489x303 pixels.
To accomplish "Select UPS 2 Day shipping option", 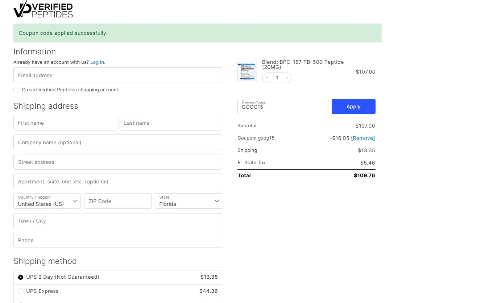I will 21,277.
